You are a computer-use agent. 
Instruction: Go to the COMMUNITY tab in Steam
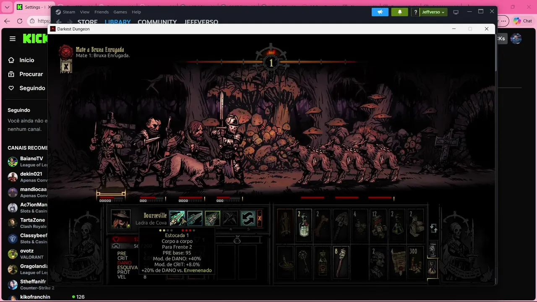click(157, 22)
